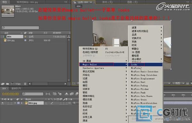Switch to the render queue tab
Image resolution: width=192 pixels, height=123 pixels.
(16, 88)
